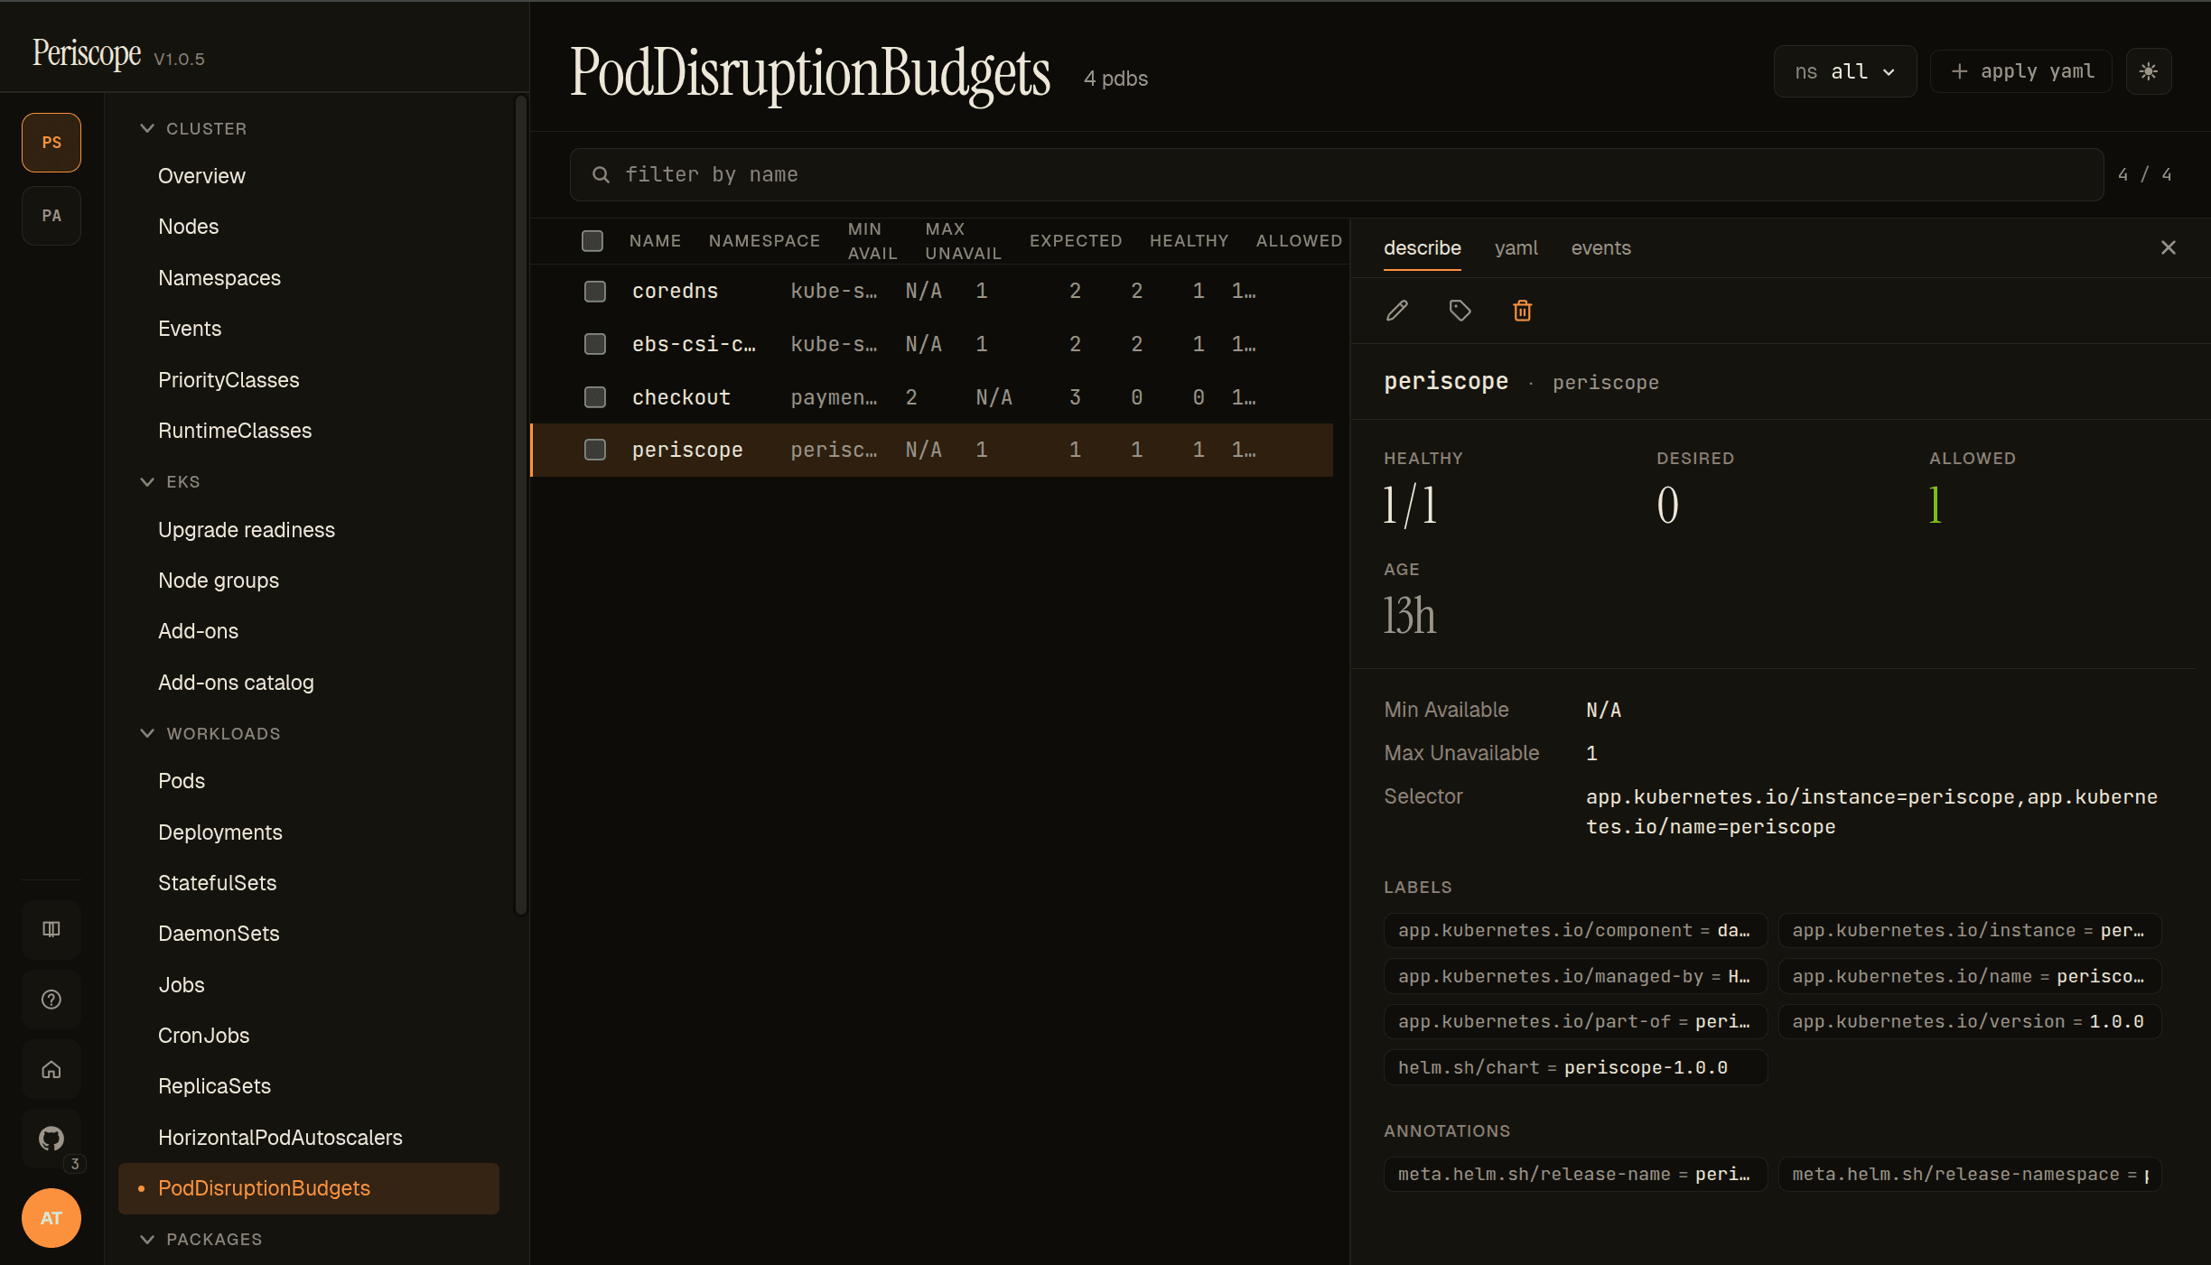The height and width of the screenshot is (1265, 2211).
Task: Toggle the light/dark theme sun icon
Action: coord(2149,71)
